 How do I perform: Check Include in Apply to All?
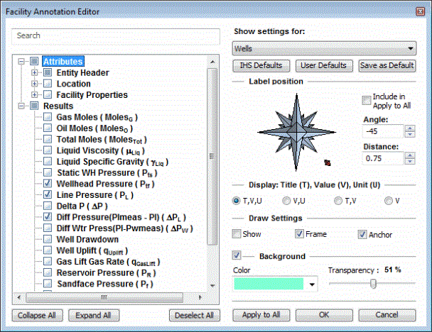367,100
